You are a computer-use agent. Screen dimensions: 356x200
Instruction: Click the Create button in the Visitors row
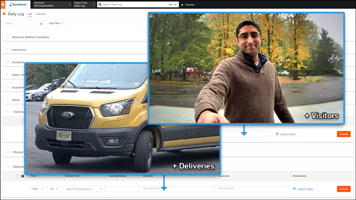click(x=344, y=134)
